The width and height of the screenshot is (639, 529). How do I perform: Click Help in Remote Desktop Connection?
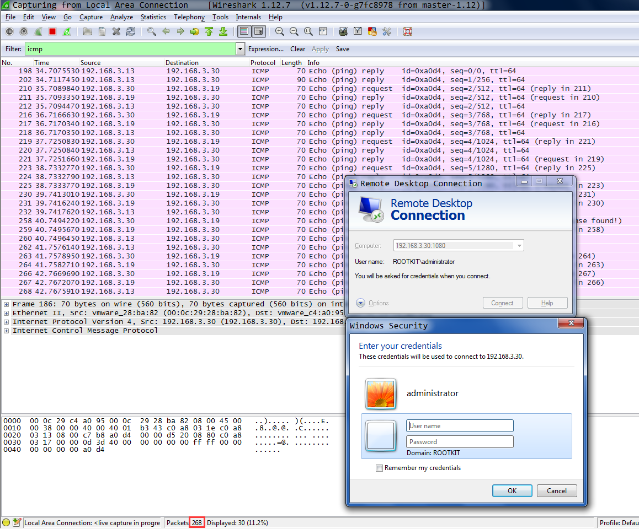coord(547,303)
